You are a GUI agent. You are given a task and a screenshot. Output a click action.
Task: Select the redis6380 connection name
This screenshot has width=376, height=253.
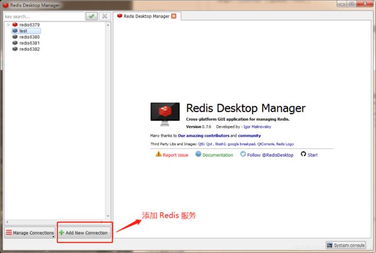30,37
